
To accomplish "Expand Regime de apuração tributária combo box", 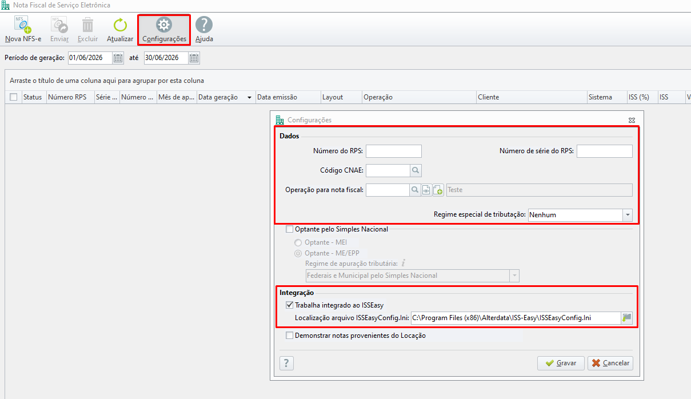I will (514, 276).
